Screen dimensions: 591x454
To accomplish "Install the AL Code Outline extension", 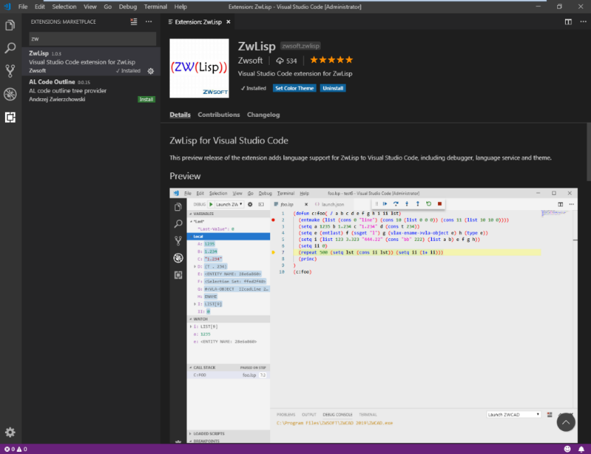I will point(146,99).
